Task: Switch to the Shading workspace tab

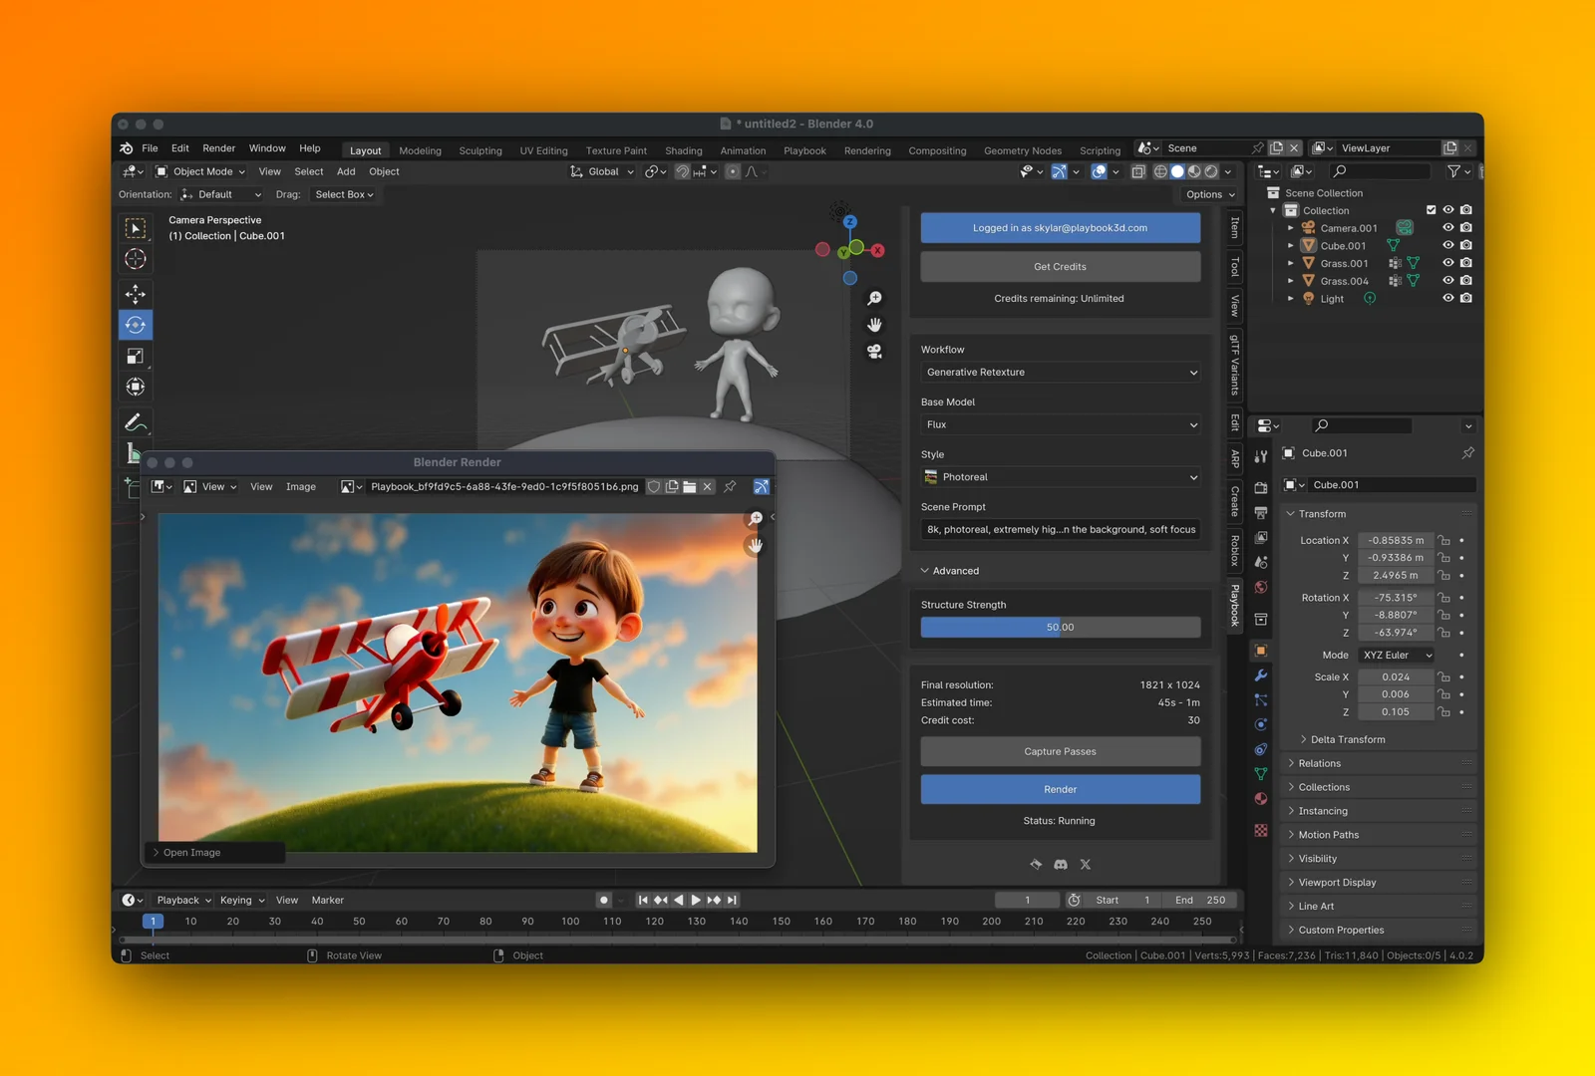Action: (x=683, y=150)
